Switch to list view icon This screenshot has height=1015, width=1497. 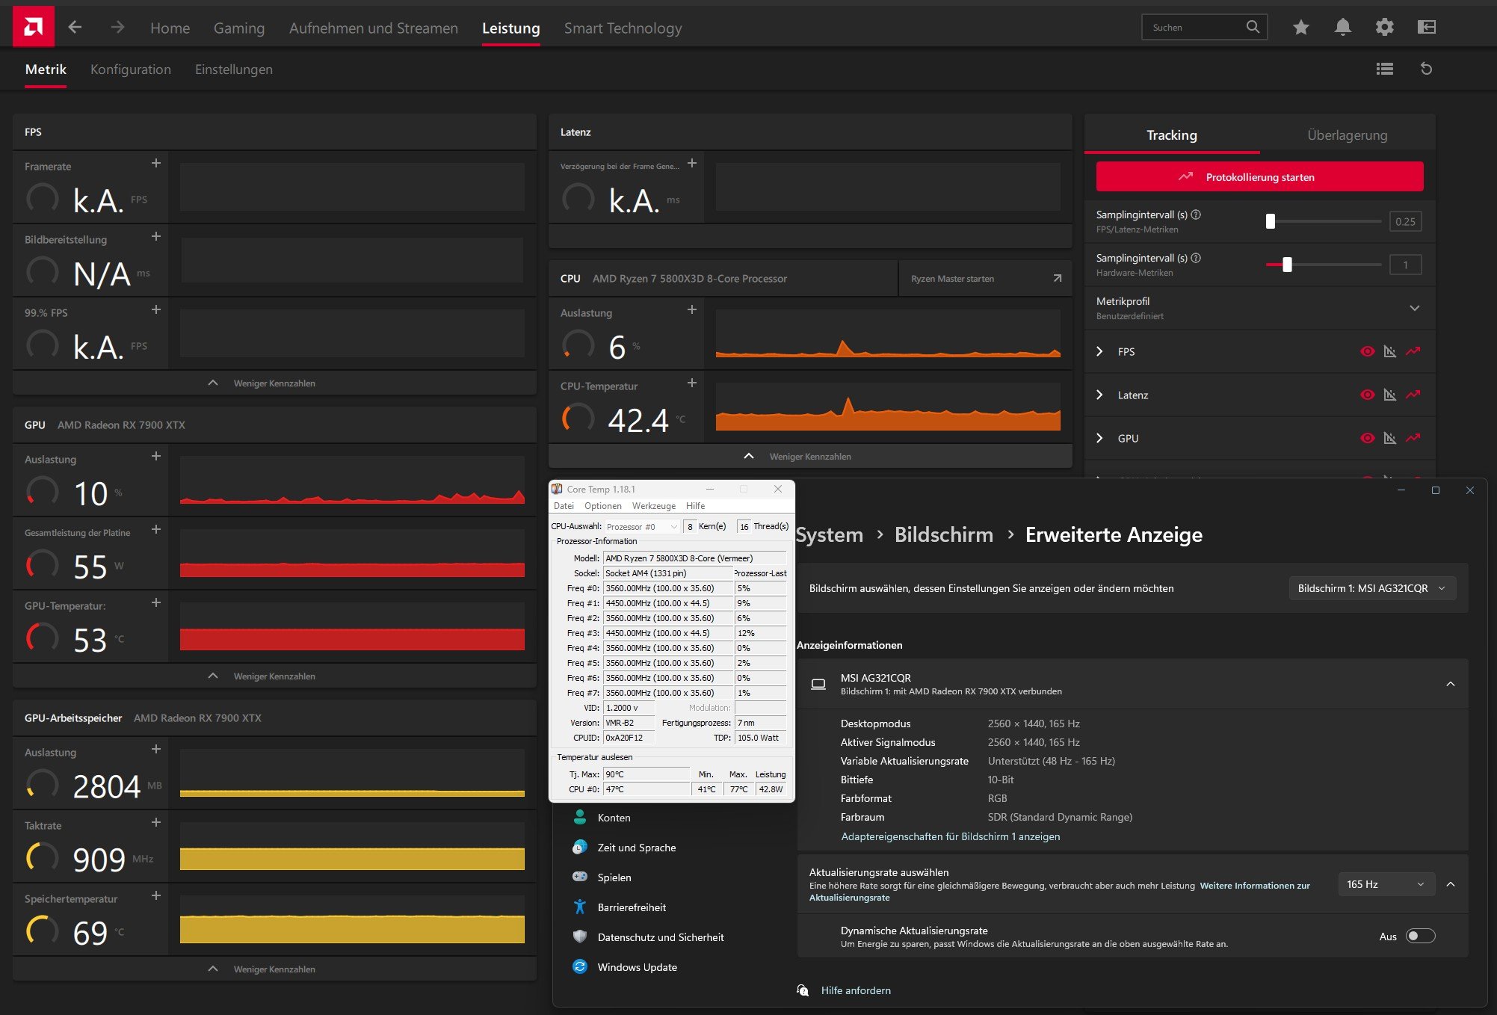click(x=1384, y=69)
